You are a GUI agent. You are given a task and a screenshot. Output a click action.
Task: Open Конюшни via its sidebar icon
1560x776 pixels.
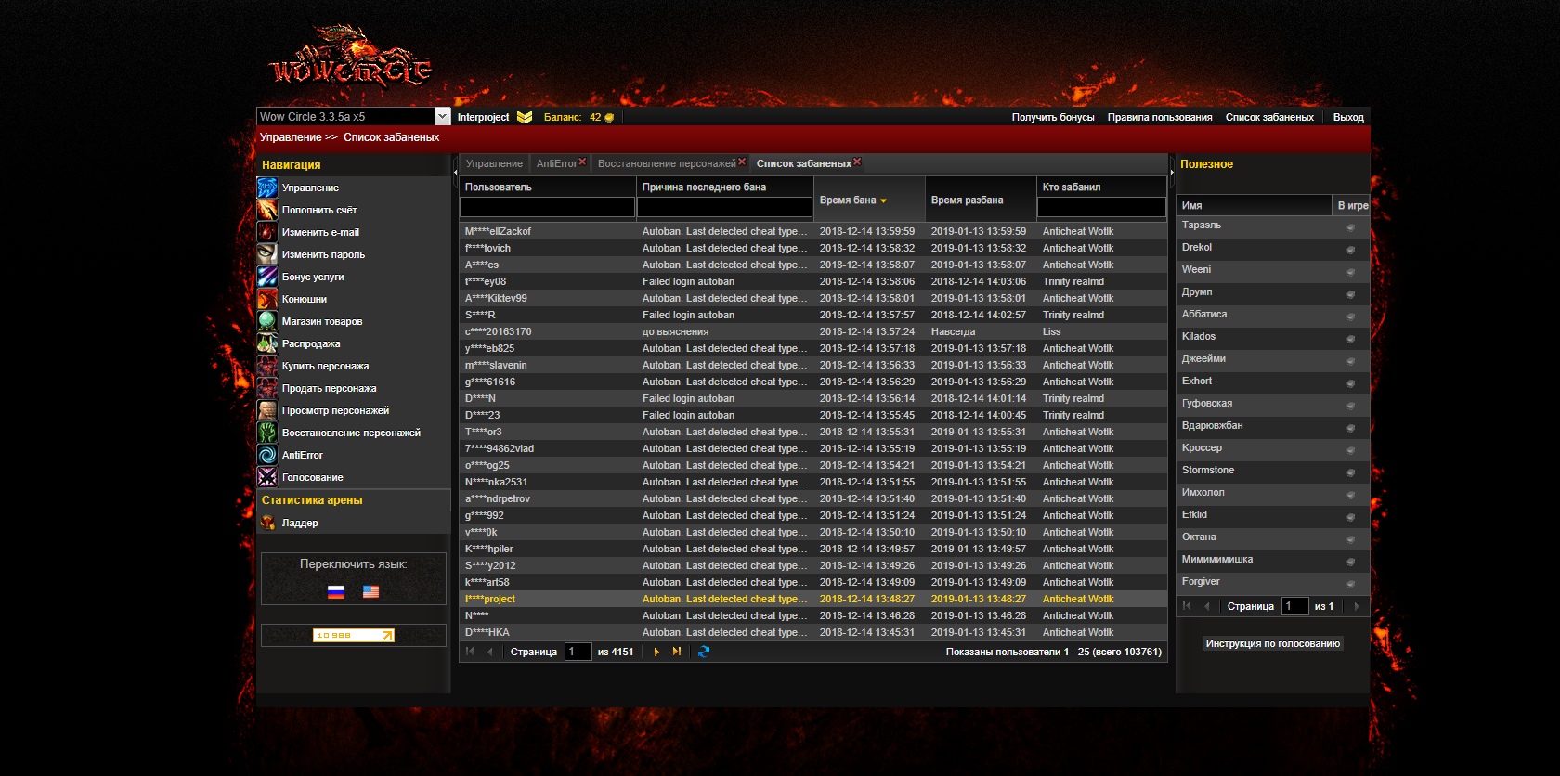267,299
